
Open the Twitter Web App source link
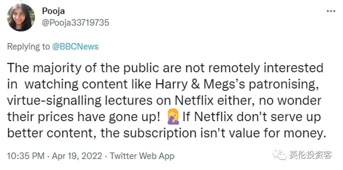pyautogui.click(x=142, y=156)
